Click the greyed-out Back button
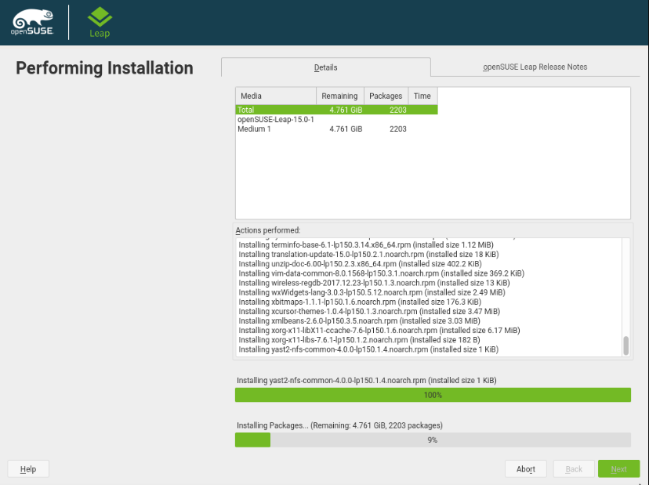This screenshot has height=485, width=649. coord(574,469)
